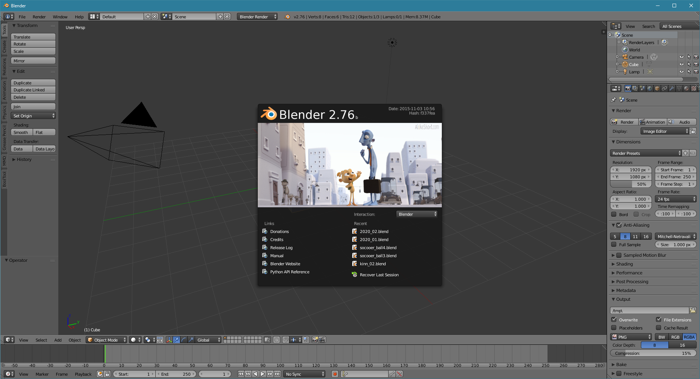Open the Modifiers wrench tab icon
Viewport: 700px width, 379px height.
(672, 88)
